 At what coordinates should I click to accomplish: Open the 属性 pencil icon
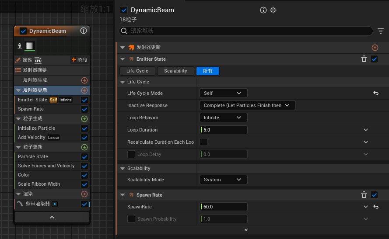pyautogui.click(x=18, y=60)
